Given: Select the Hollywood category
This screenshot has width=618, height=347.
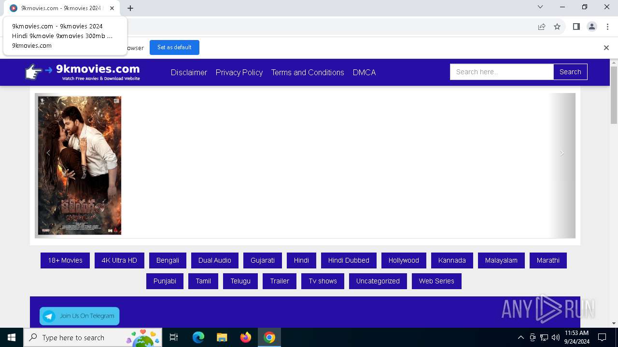Looking at the screenshot, I should [404, 260].
